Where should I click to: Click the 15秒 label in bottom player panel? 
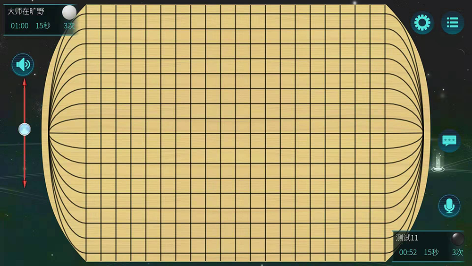pyautogui.click(x=431, y=252)
